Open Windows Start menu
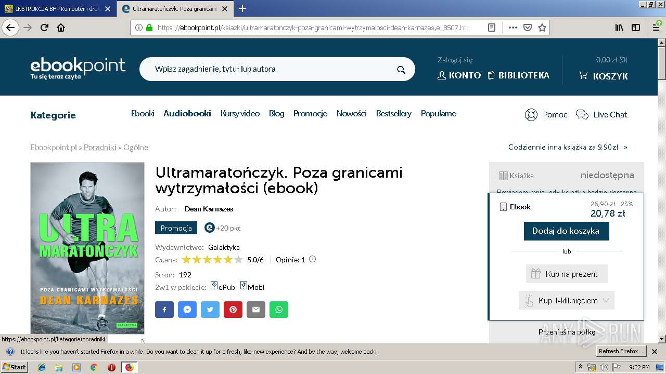666x374 pixels. pyautogui.click(x=14, y=367)
